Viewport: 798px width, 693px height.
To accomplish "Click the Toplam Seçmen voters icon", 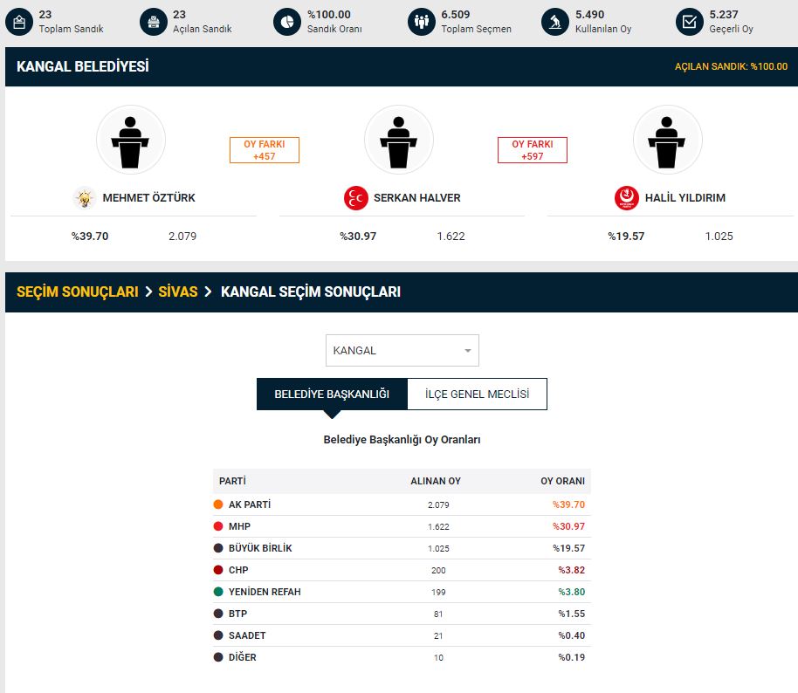I will (421, 22).
